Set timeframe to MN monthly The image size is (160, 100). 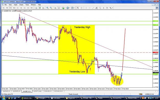coord(32,8)
